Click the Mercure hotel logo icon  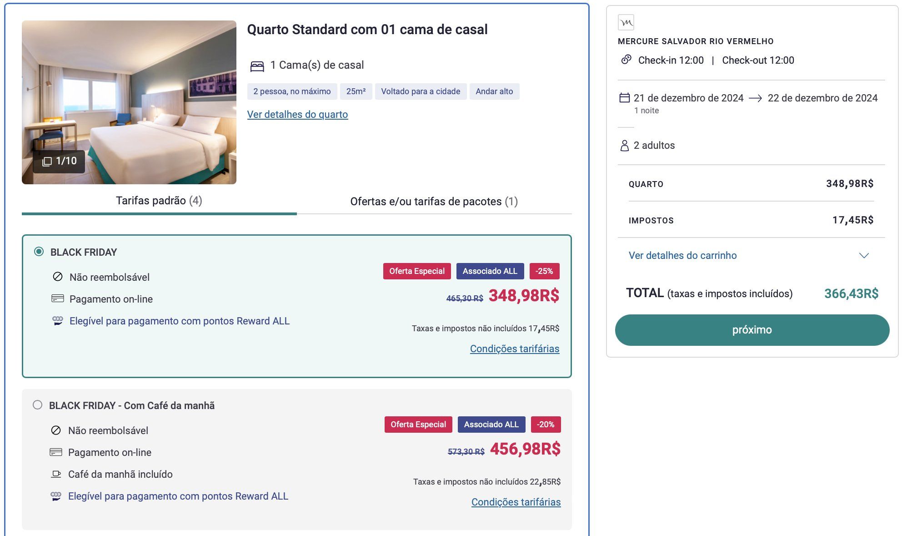pyautogui.click(x=626, y=22)
